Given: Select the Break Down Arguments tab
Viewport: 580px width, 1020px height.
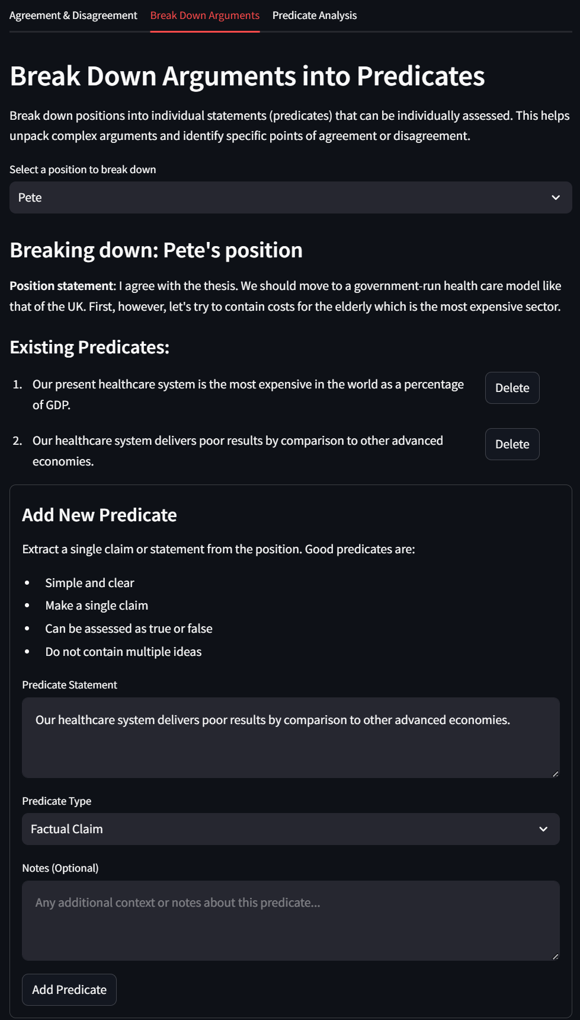Looking at the screenshot, I should pyautogui.click(x=204, y=15).
